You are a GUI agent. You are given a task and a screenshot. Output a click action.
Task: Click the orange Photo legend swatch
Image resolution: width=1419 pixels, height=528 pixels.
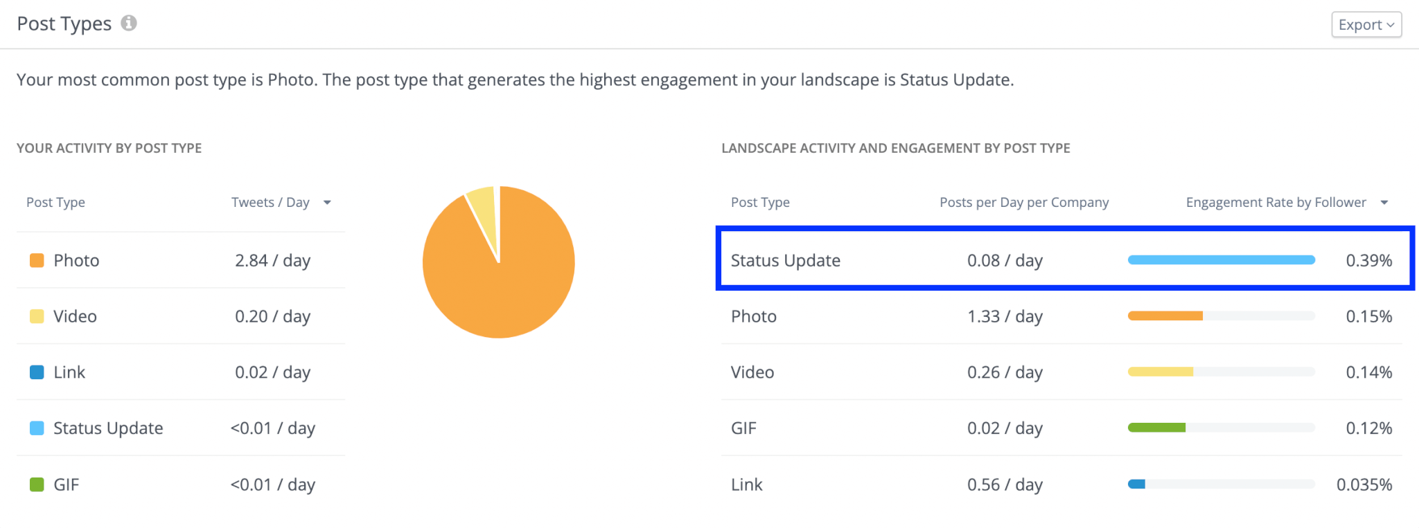(x=37, y=260)
